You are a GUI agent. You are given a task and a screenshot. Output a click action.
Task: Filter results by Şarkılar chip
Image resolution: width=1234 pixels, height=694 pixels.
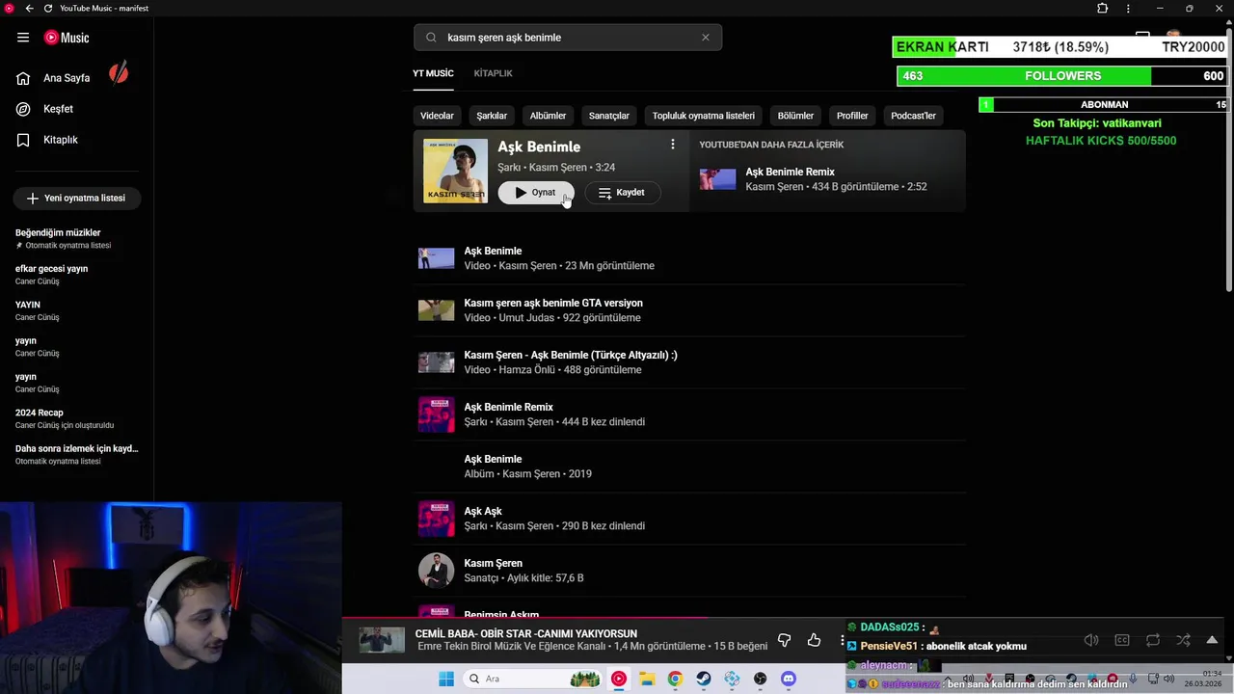click(x=492, y=116)
